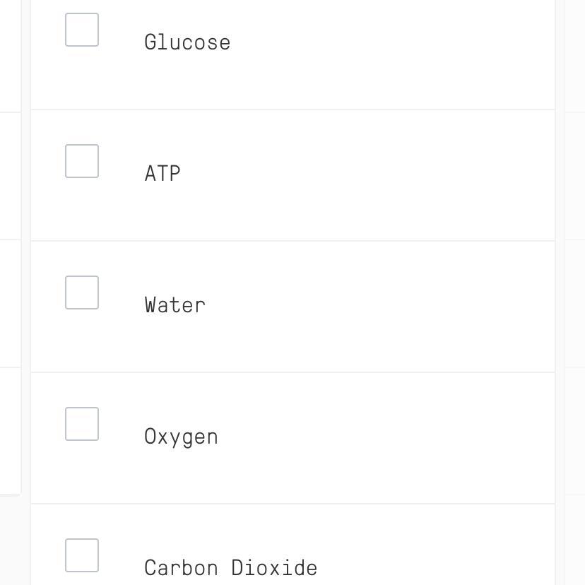Mark Carbon Dioxide as a selected answer
Image resolution: width=585 pixels, height=585 pixels.
click(x=82, y=555)
